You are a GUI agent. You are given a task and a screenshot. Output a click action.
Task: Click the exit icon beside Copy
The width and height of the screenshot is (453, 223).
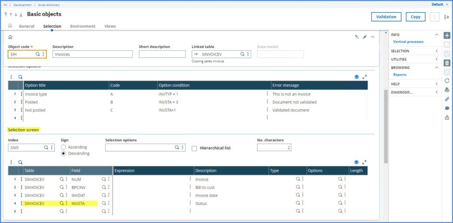point(446,17)
